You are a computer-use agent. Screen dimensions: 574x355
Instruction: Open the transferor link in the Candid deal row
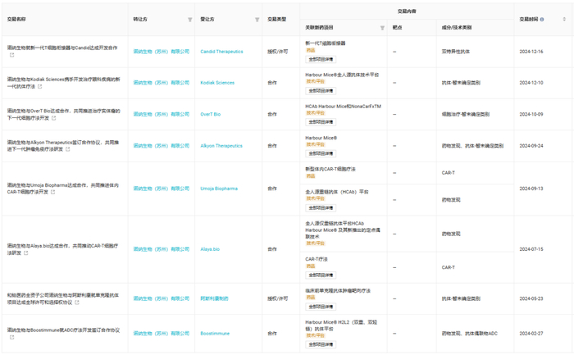pyautogui.click(x=161, y=52)
